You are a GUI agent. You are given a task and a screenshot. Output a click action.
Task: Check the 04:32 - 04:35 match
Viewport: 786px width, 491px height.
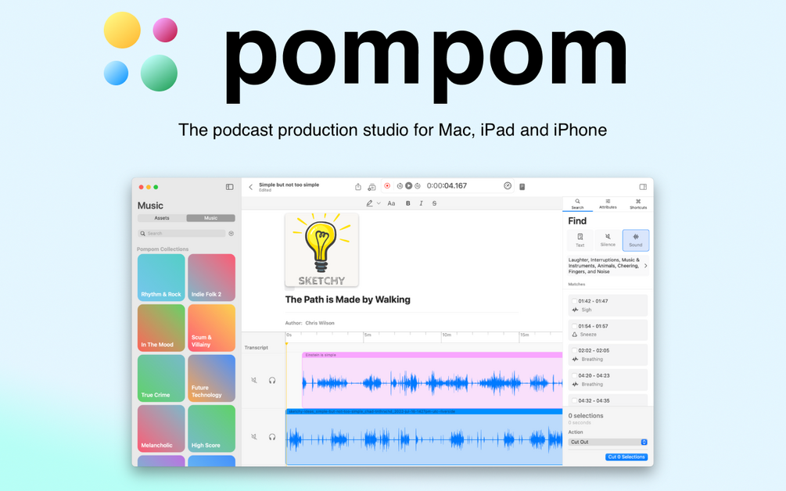(575, 401)
